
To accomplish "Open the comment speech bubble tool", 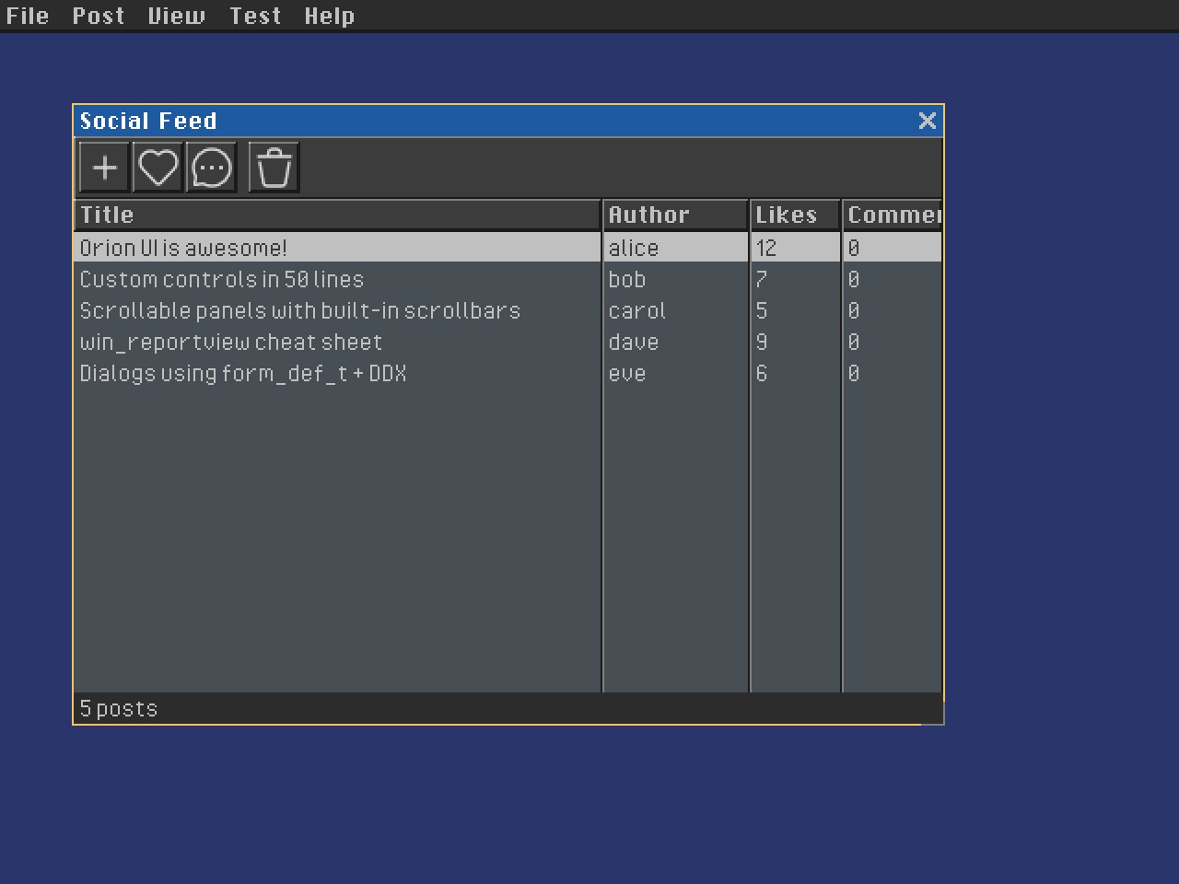I will click(x=211, y=168).
